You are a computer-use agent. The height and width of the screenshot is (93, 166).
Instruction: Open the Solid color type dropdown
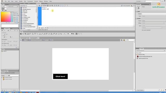(x=13, y=6)
